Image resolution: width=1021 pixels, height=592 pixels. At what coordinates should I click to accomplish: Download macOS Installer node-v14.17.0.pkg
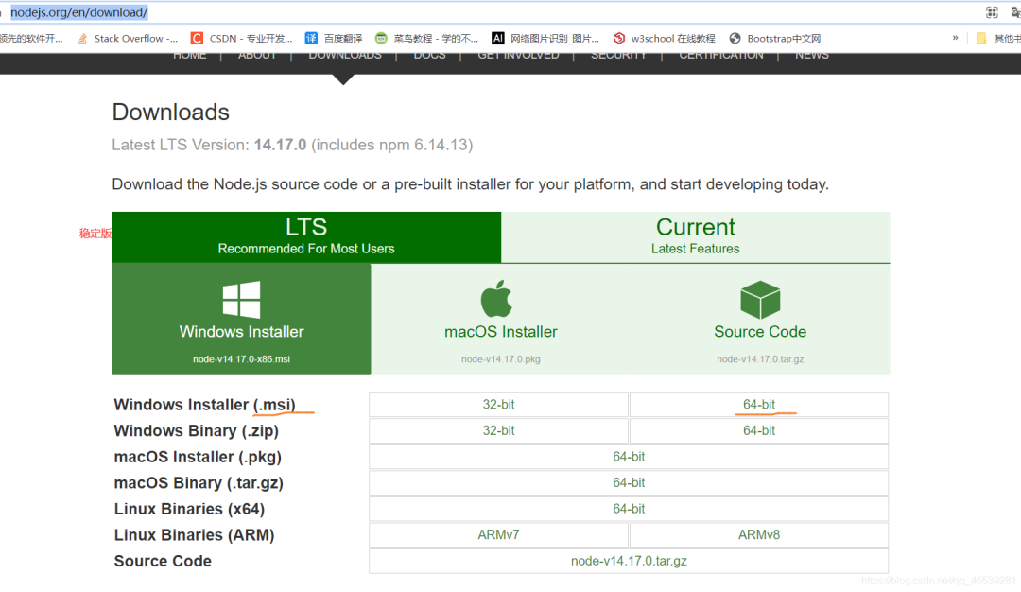click(500, 319)
